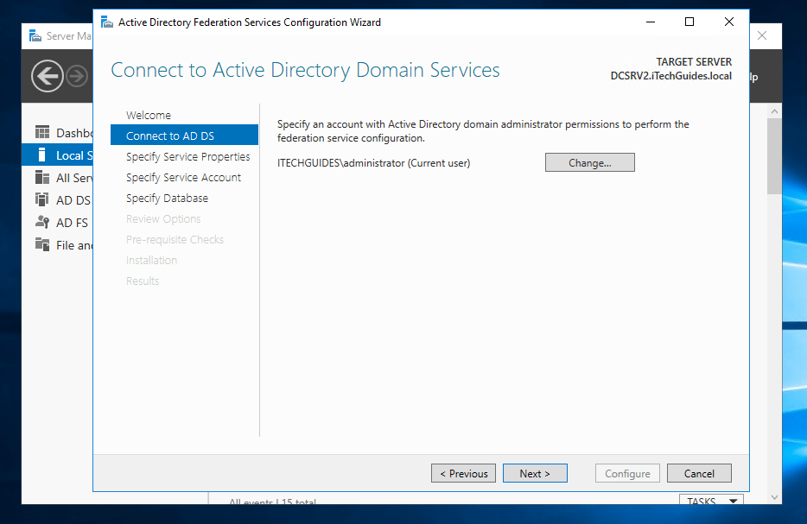Click the AD FS icon in wizard title bar
This screenshot has height=524, width=807.
point(105,22)
